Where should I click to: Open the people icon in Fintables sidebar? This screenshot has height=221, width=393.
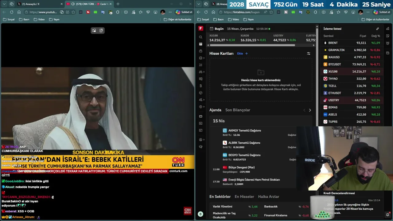pos(200,100)
